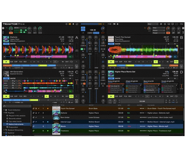
Task: Toggle SYNC on Deck A
Action: pos(6,44)
